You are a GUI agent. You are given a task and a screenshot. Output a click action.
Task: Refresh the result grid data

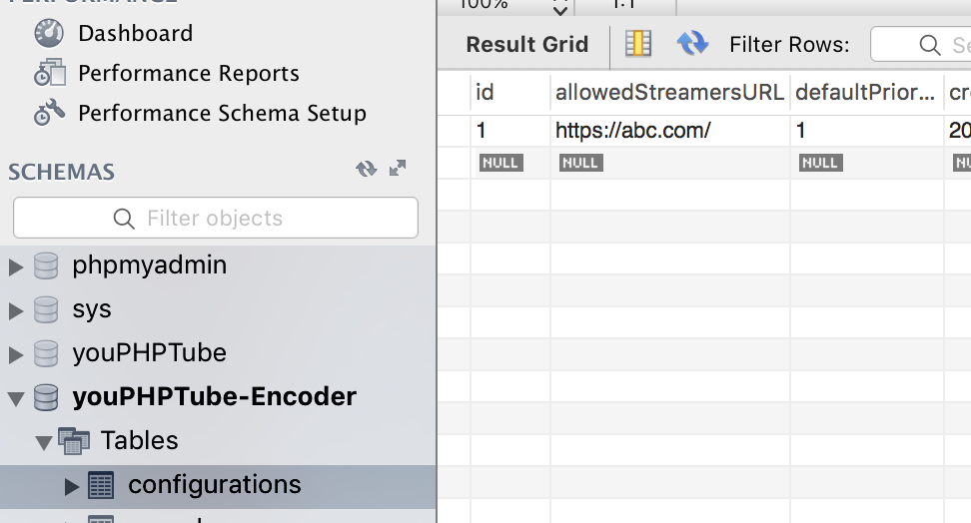point(692,44)
